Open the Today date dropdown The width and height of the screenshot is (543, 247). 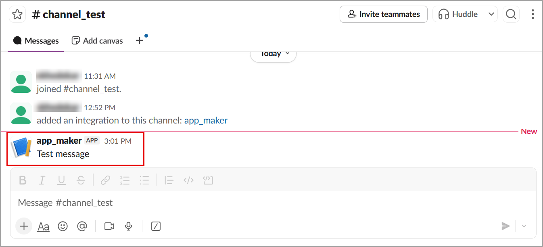coord(274,54)
